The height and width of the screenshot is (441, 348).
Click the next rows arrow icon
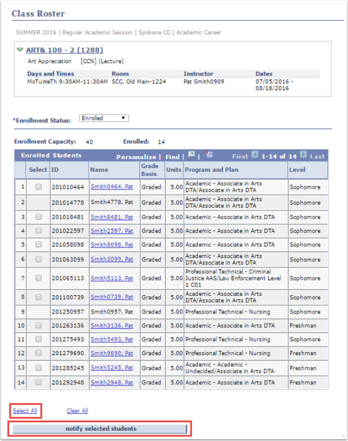(x=303, y=154)
